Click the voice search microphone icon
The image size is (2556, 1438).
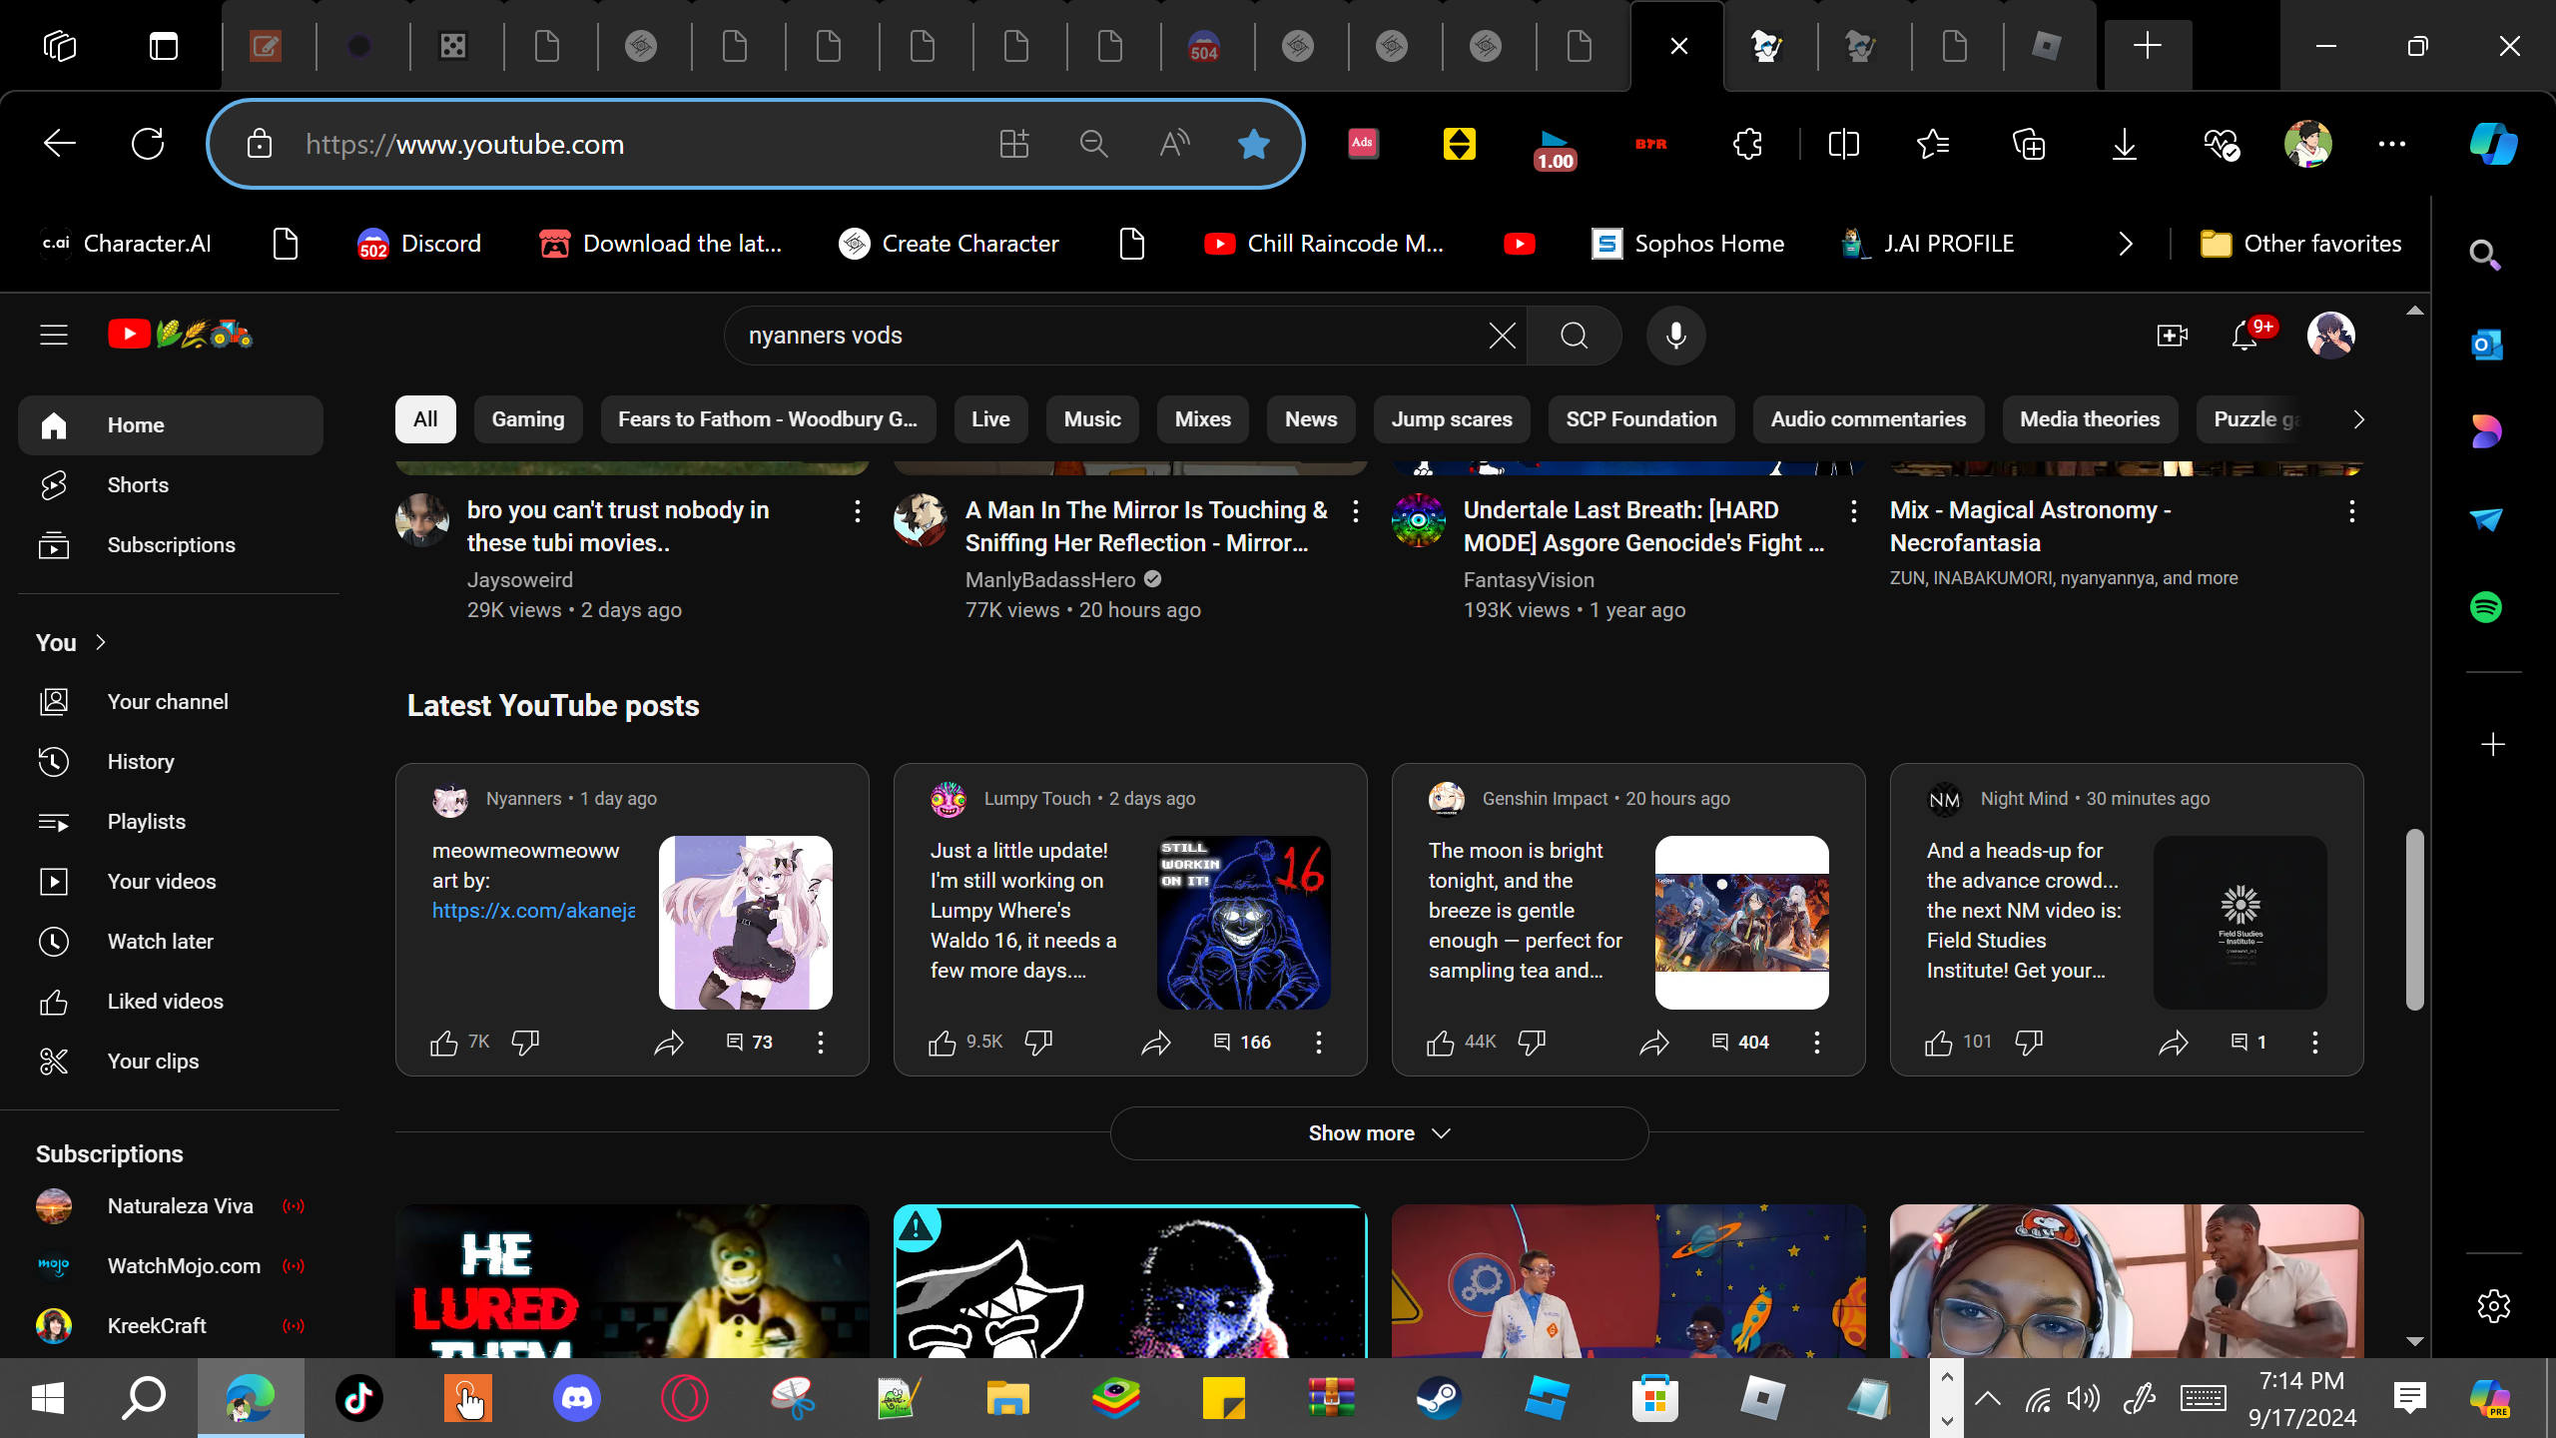pos(1675,336)
